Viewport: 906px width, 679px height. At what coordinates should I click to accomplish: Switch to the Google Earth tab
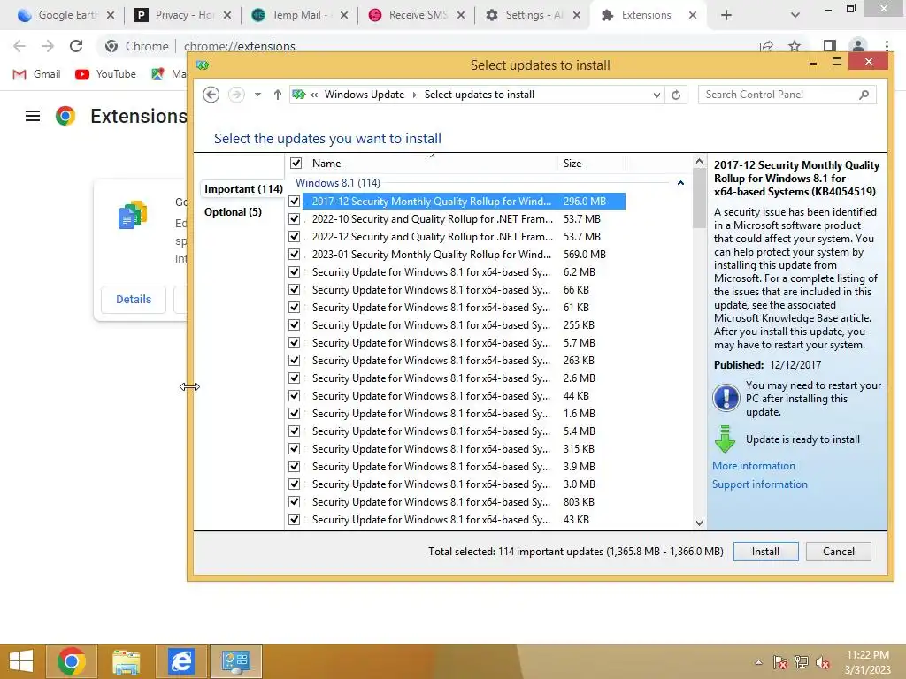click(65, 15)
